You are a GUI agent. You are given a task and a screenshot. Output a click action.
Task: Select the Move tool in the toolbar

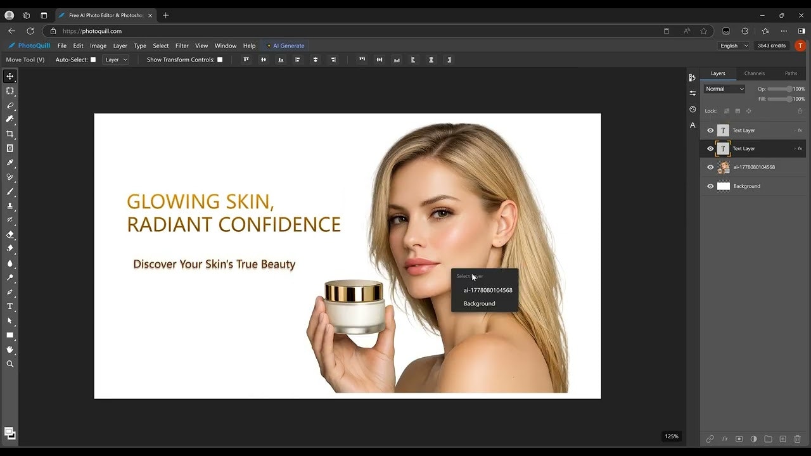coord(10,77)
